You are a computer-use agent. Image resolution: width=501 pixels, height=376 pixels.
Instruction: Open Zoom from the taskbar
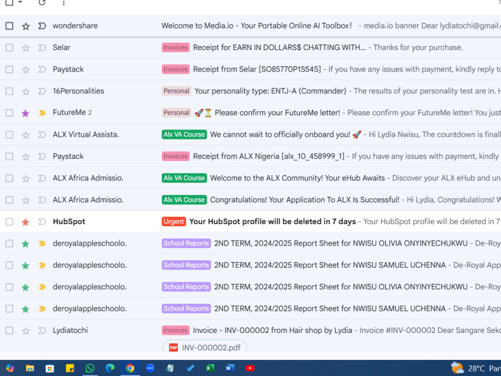tap(150, 368)
